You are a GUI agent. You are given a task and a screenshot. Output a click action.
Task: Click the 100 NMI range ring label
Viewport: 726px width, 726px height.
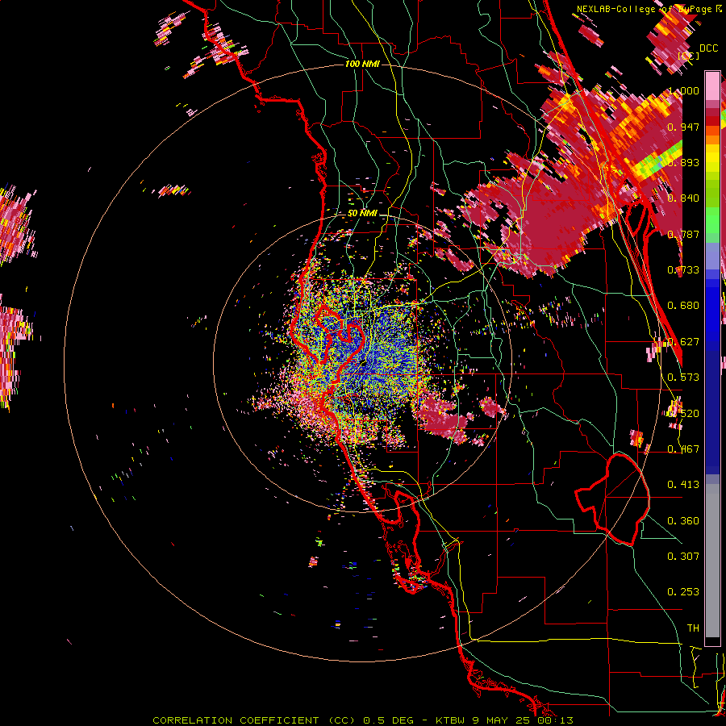[x=362, y=64]
